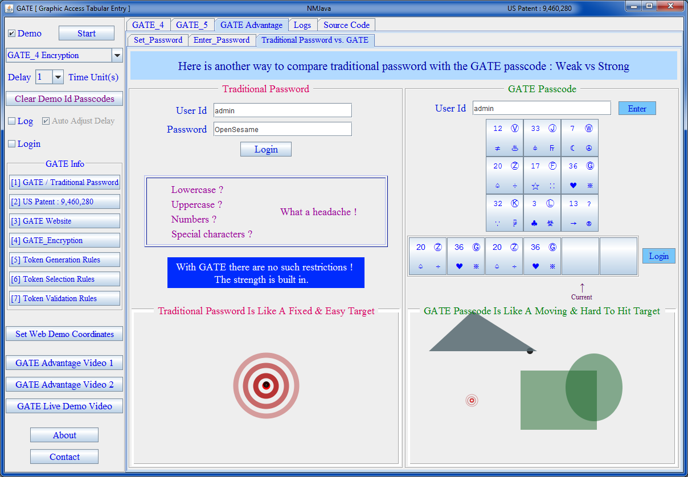Enable the Log checkbox
This screenshot has height=477, width=688.
point(11,121)
